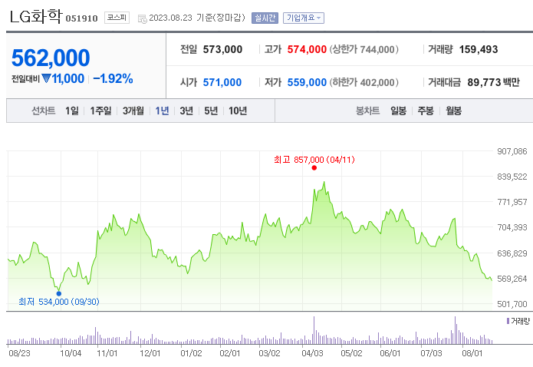Click the purple 거래량 legend swatch

508,321
